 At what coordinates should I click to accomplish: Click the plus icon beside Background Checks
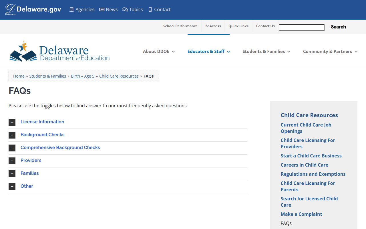click(12, 135)
